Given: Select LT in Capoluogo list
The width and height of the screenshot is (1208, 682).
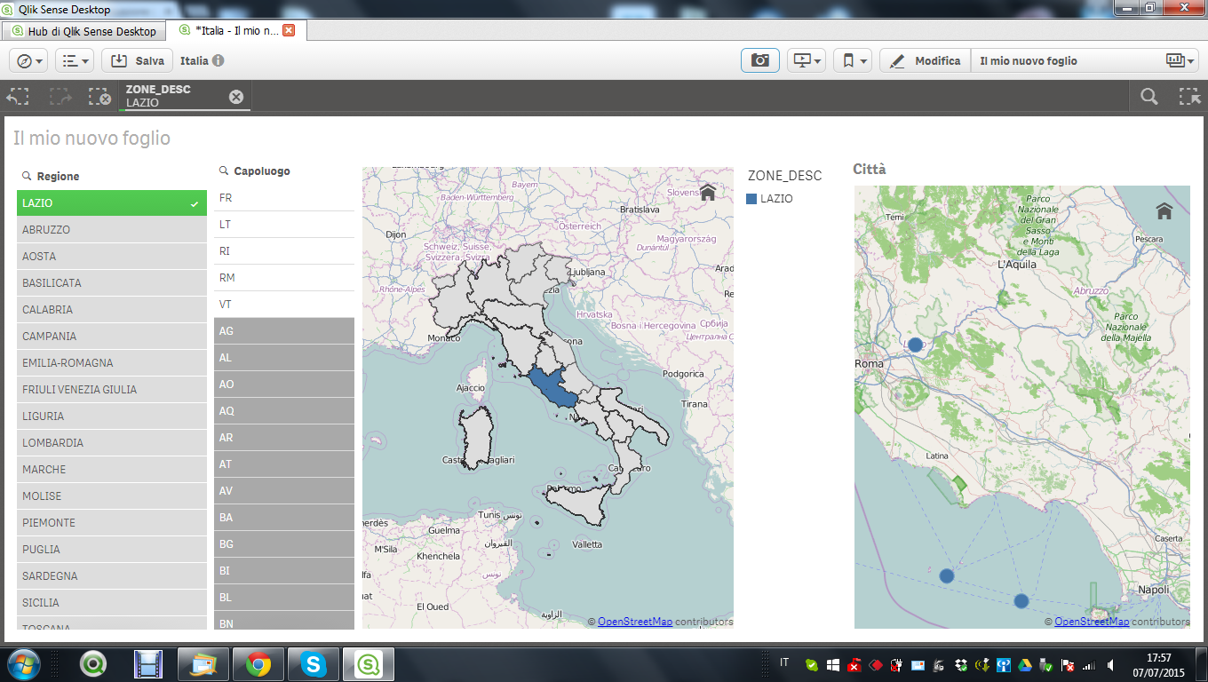Looking at the screenshot, I should [284, 225].
